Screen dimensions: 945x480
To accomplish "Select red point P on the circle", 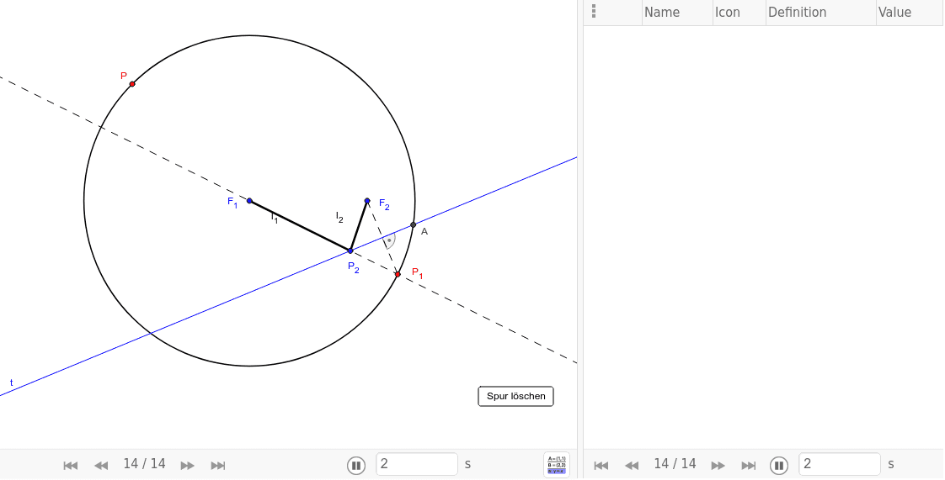I will pyautogui.click(x=132, y=83).
